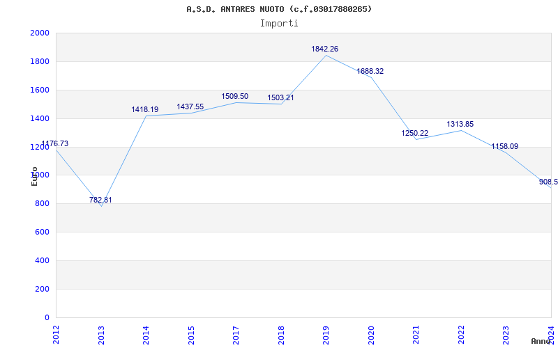Click the 908.5 data label for 2024
The width and height of the screenshot is (558, 348).
point(548,182)
